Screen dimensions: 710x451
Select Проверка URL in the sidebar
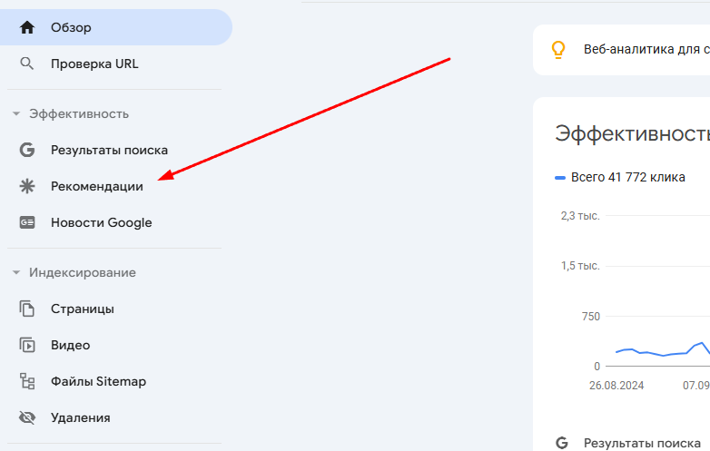94,64
